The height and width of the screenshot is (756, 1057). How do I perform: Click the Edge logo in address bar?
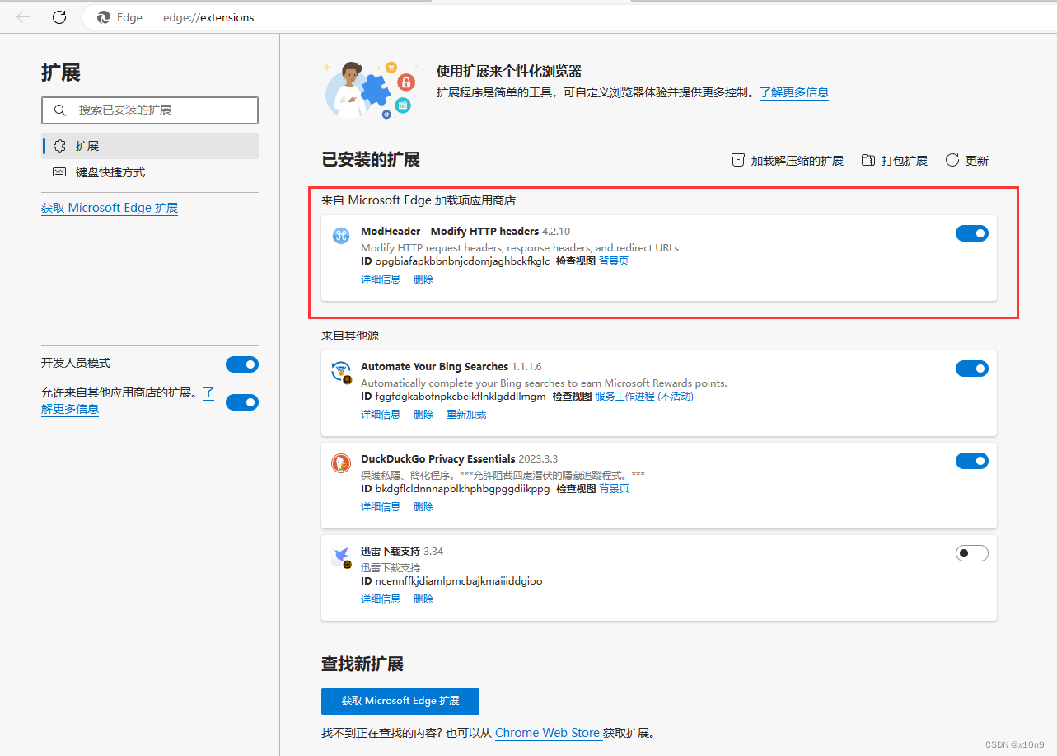(104, 17)
